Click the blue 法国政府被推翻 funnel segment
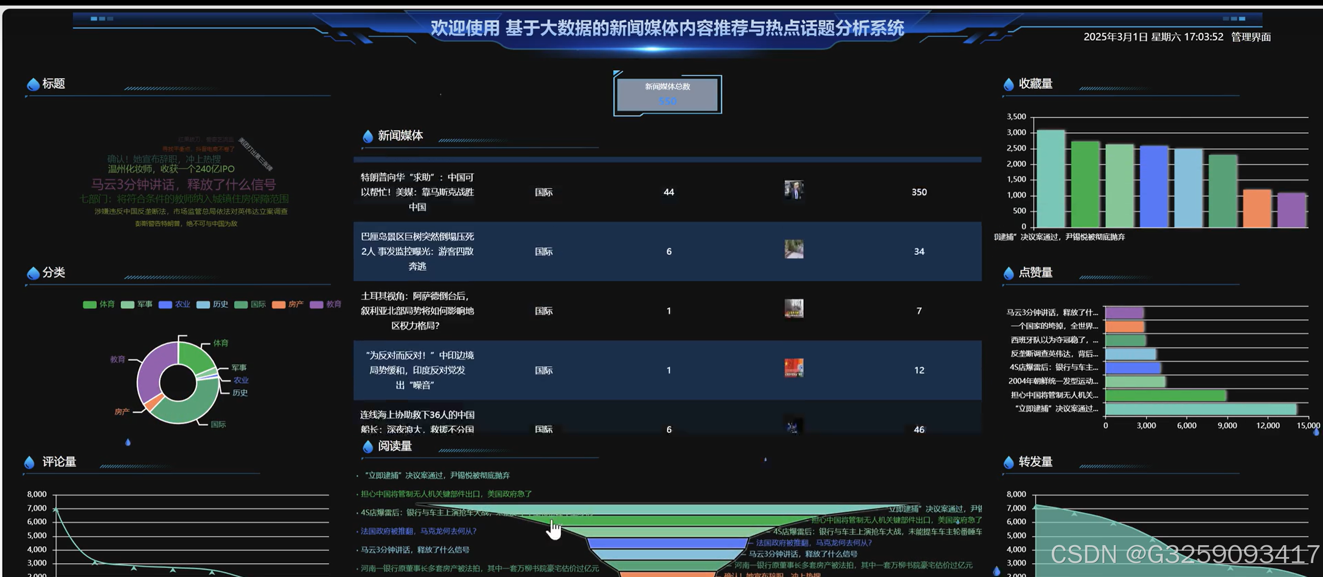 (x=668, y=543)
